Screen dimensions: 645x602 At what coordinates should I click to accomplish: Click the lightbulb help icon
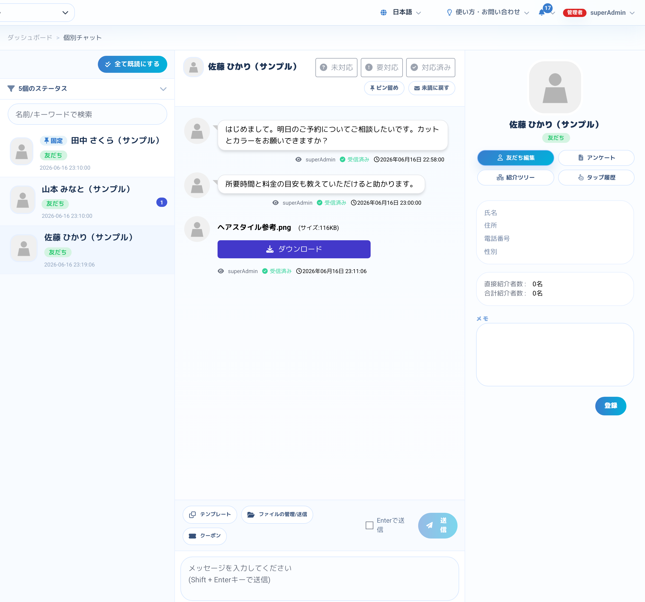pos(449,13)
